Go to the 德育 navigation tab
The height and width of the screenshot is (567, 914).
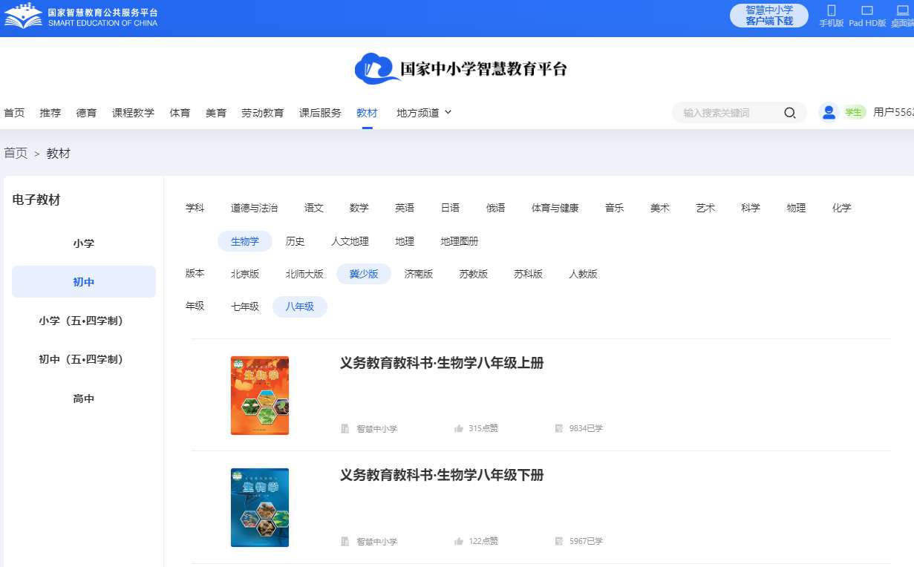pos(86,113)
